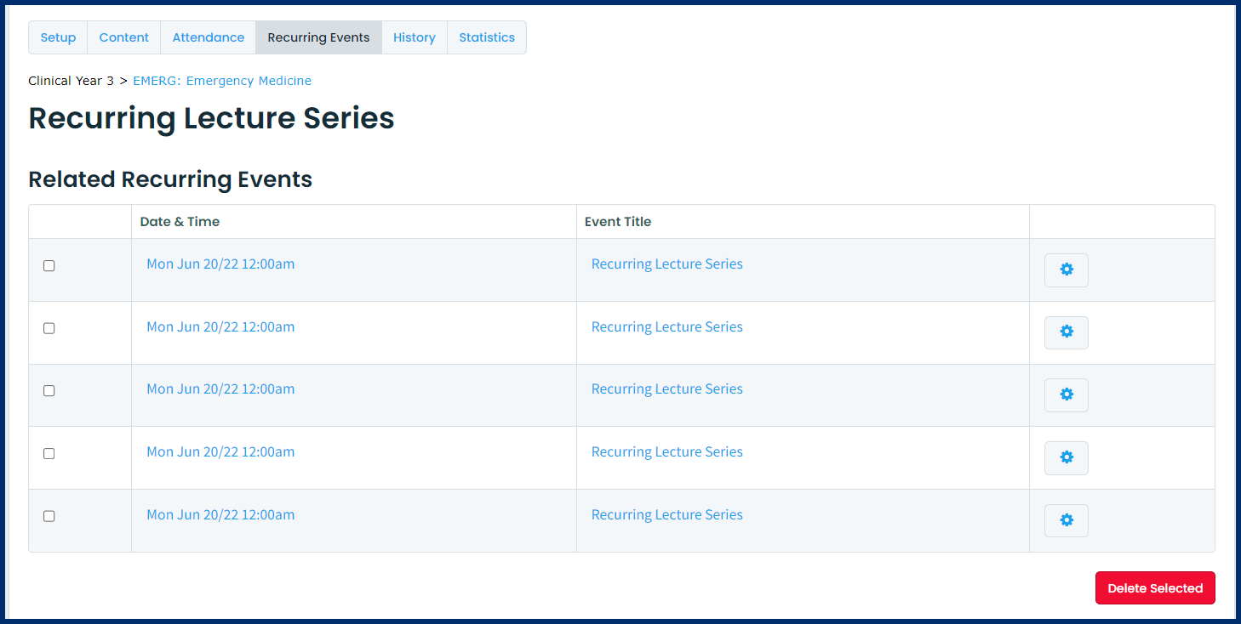Click the Clinical Year 3 breadcrumb text

(71, 81)
